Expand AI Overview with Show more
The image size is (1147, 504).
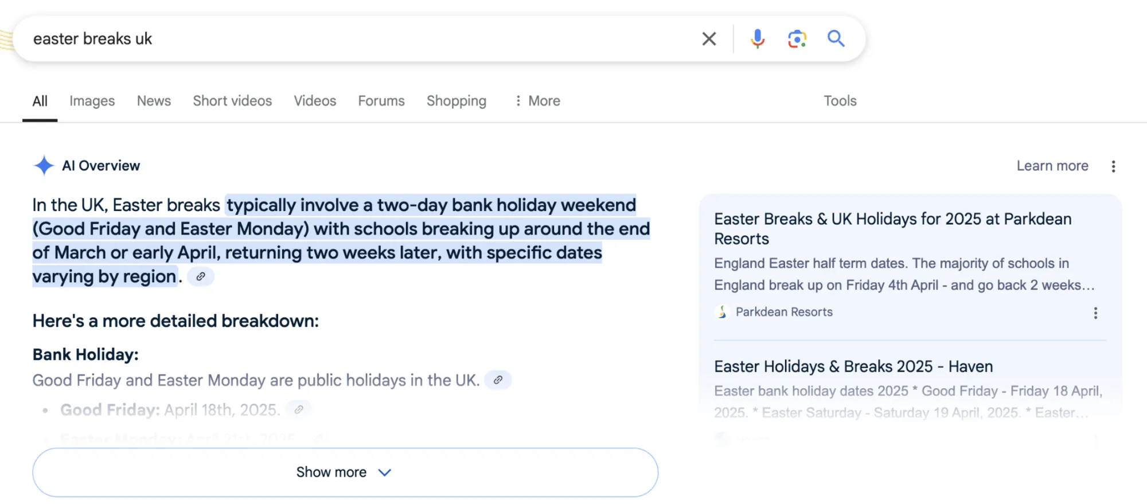click(x=345, y=472)
